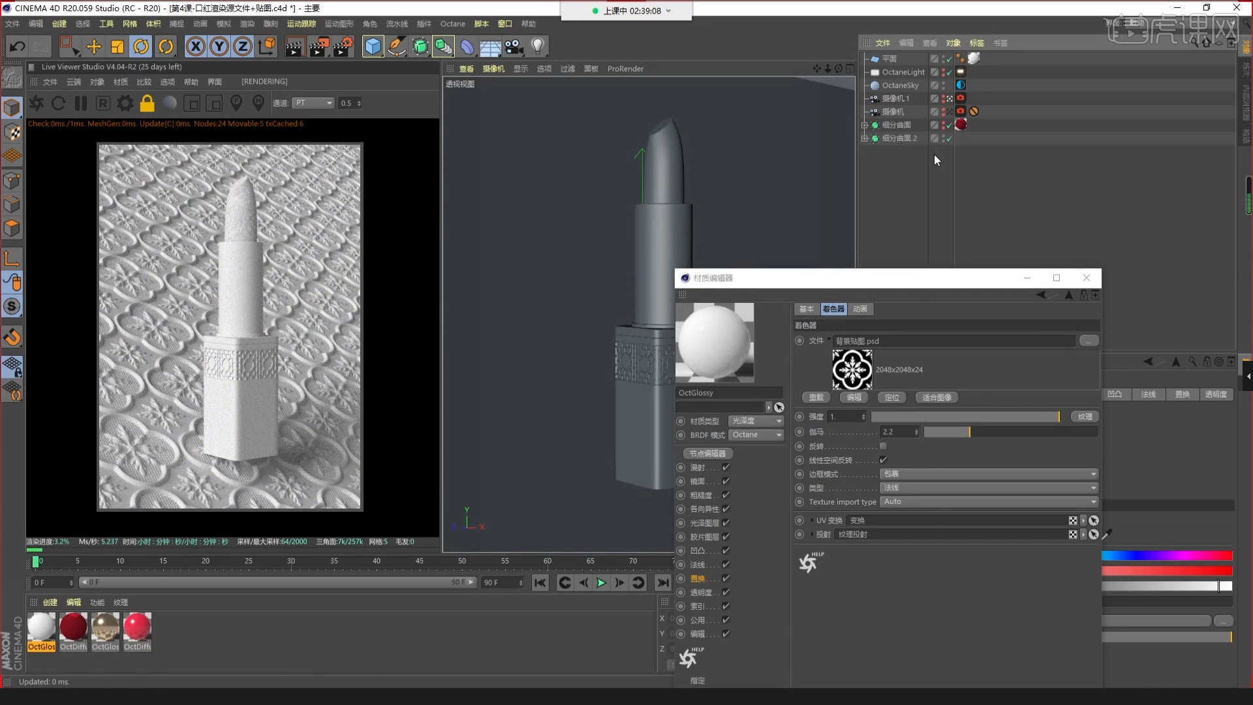Click the Octane focus picker pin icon
The image size is (1253, 705).
point(236,103)
